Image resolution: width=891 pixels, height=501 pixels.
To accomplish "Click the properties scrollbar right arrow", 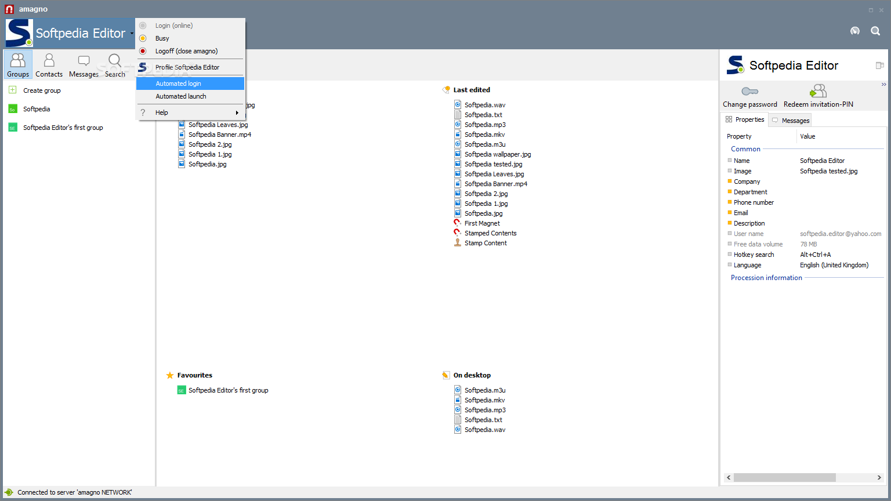I will [879, 478].
